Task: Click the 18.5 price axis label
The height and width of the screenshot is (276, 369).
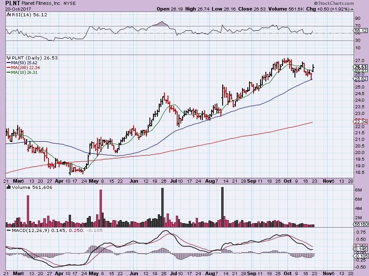Action: point(359,173)
